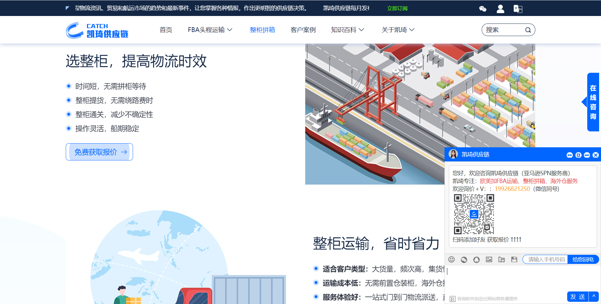Click the 给您回电 callback button

[583, 259]
